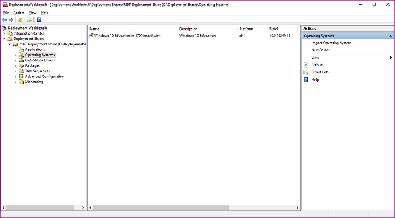Sort by the Build column header

[x=283, y=29]
